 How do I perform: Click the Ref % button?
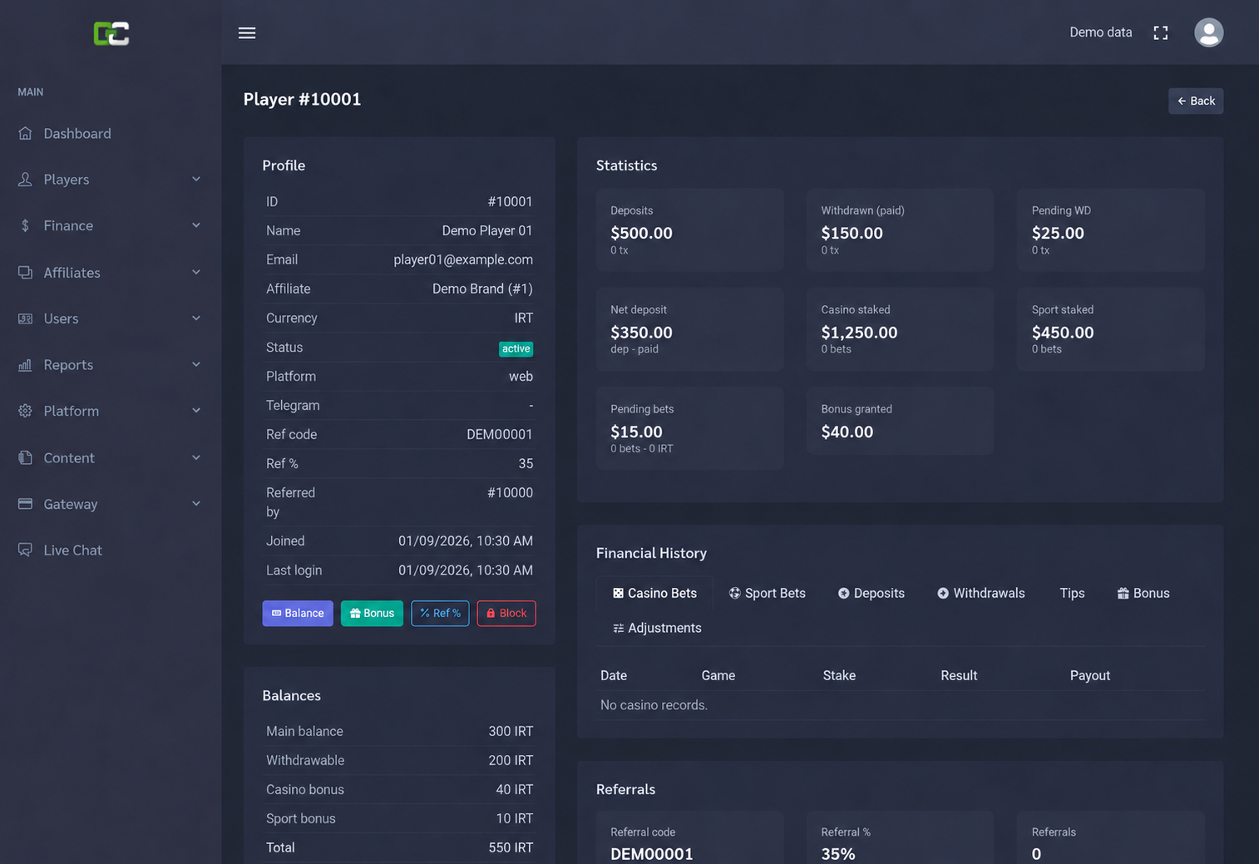pos(440,613)
